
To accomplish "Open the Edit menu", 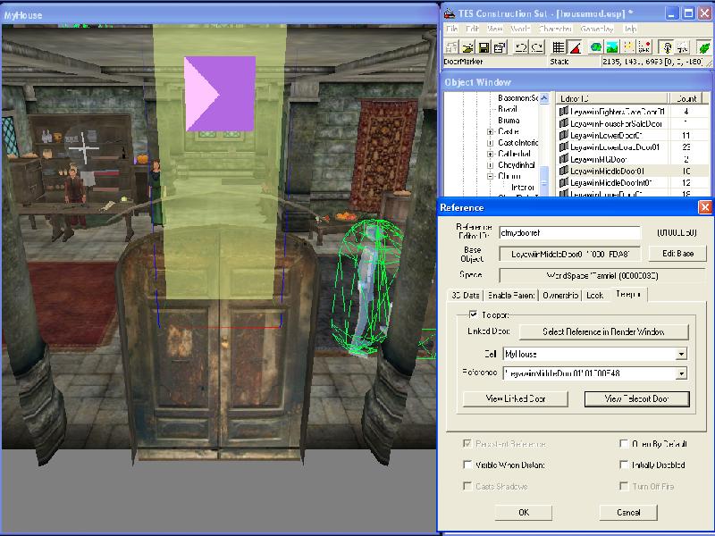I will click(472, 29).
